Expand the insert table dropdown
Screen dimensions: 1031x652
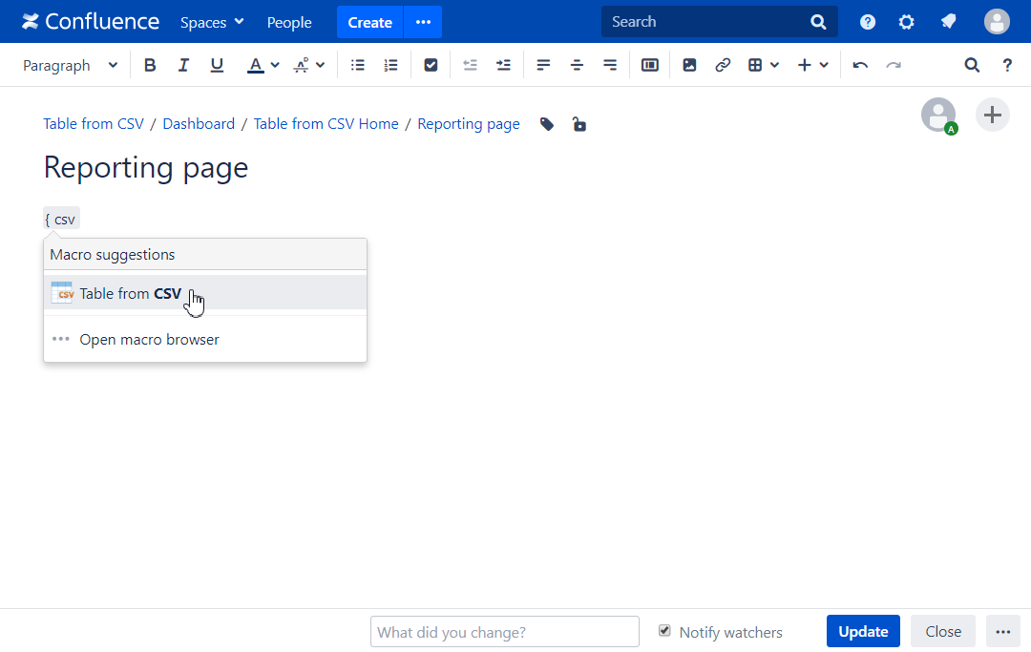[x=764, y=65]
